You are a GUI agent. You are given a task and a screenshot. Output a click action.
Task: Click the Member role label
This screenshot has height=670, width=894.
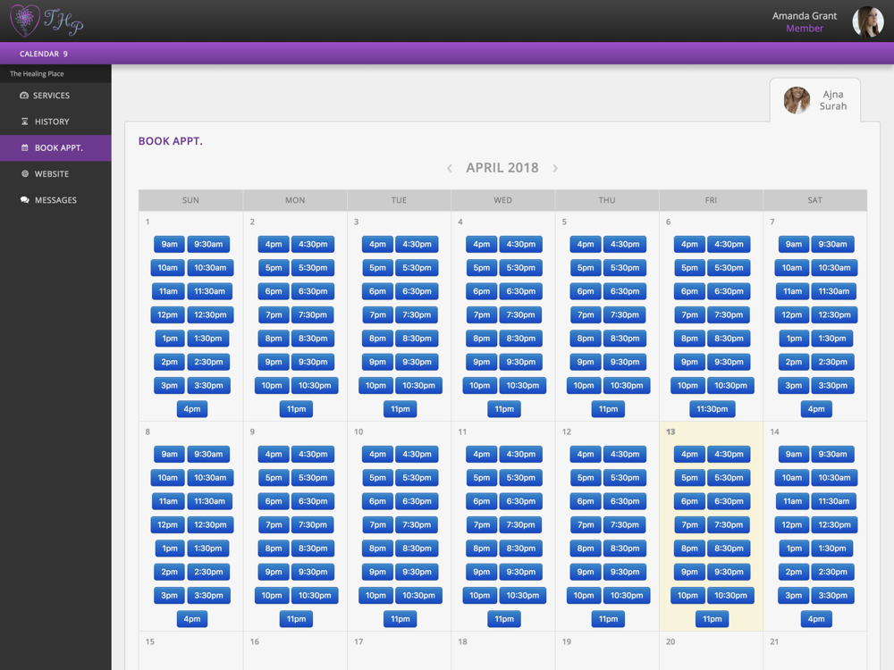point(805,29)
